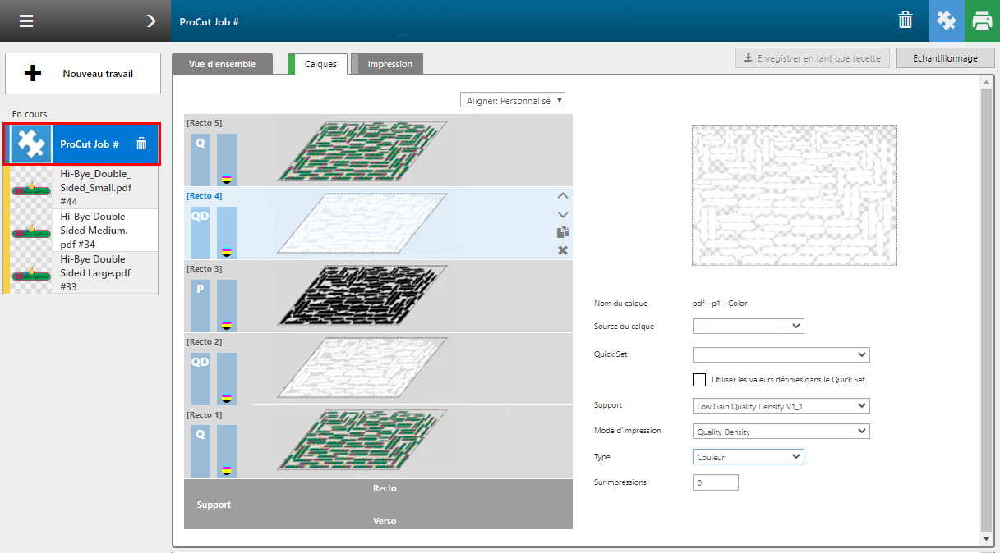
Task: Delete ProCut Job from the job list
Action: (141, 144)
